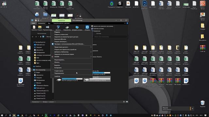Open the Recycle Bin desktop icon
The image size is (209, 117).
coord(202,104)
